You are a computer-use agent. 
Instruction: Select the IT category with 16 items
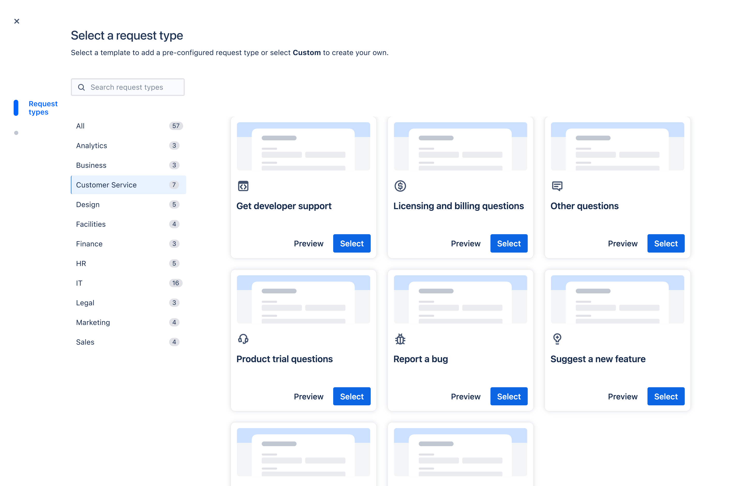pos(128,283)
